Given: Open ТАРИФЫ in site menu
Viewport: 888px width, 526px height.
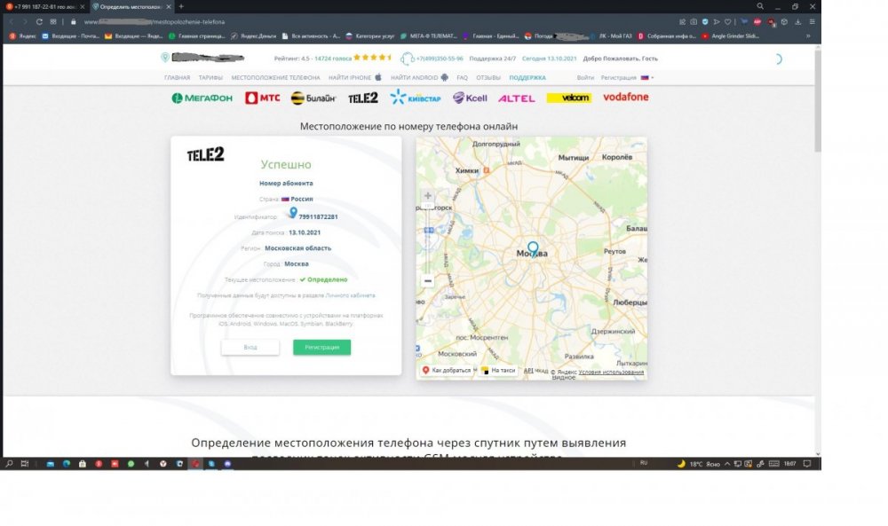Looking at the screenshot, I should pos(210,77).
